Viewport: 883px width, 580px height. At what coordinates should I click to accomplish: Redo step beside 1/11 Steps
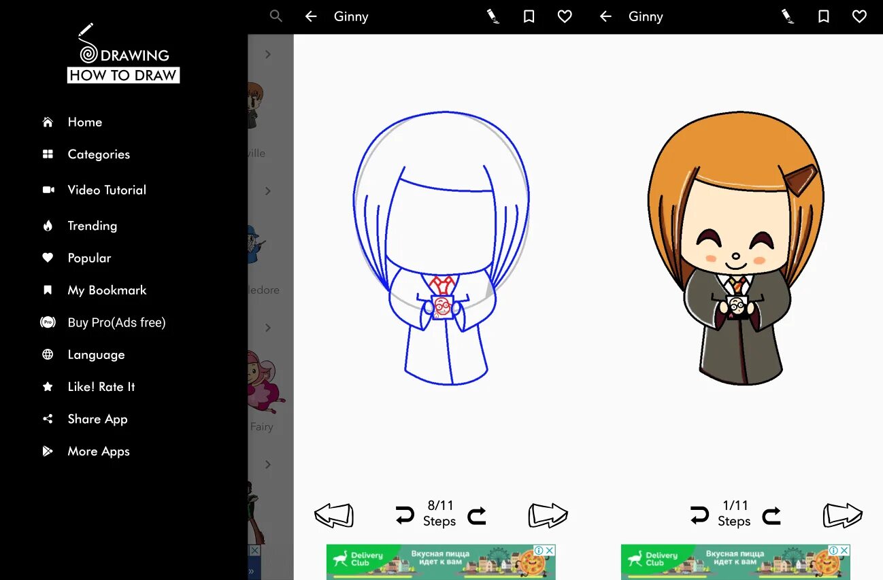pos(771,516)
